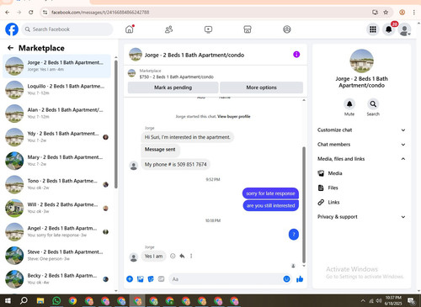Click the Search Facebook field
This screenshot has width=421, height=307.
coord(67,29)
